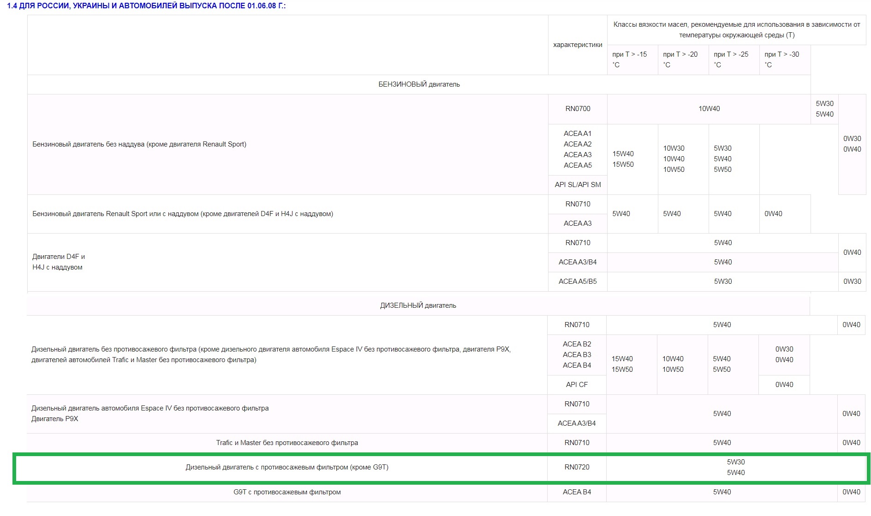The width and height of the screenshot is (871, 516).
Task: Click the 0W40 cell in Renault Sport row
Action: 785,214
